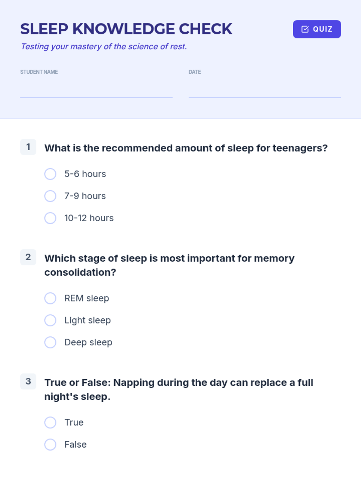
Task: Select REM sleep radio button
Action: pyautogui.click(x=50, y=298)
